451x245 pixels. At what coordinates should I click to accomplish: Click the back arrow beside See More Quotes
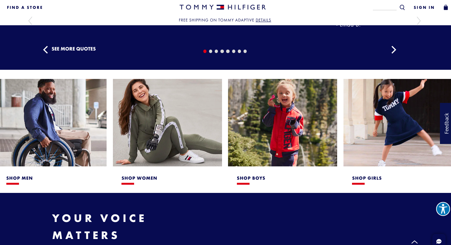(46, 50)
